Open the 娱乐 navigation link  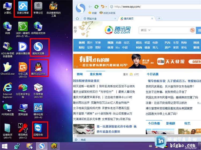tap(139, 42)
